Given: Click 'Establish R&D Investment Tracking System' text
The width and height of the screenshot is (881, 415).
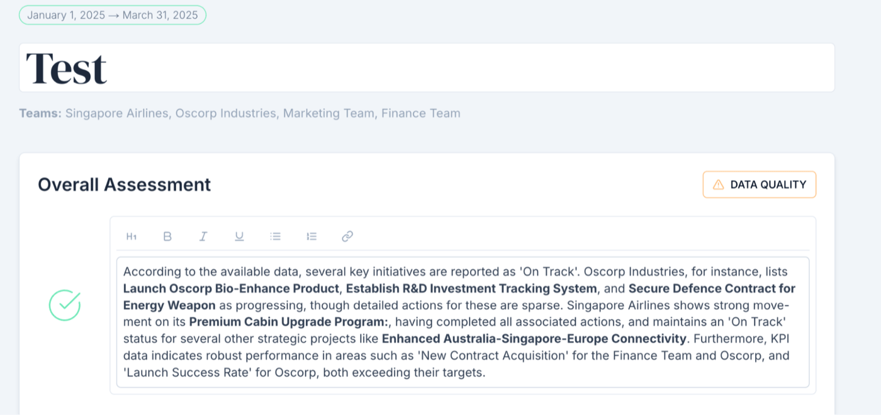Looking at the screenshot, I should (471, 288).
